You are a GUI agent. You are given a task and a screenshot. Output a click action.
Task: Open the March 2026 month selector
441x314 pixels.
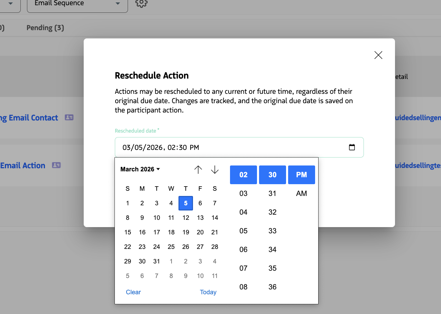(140, 169)
